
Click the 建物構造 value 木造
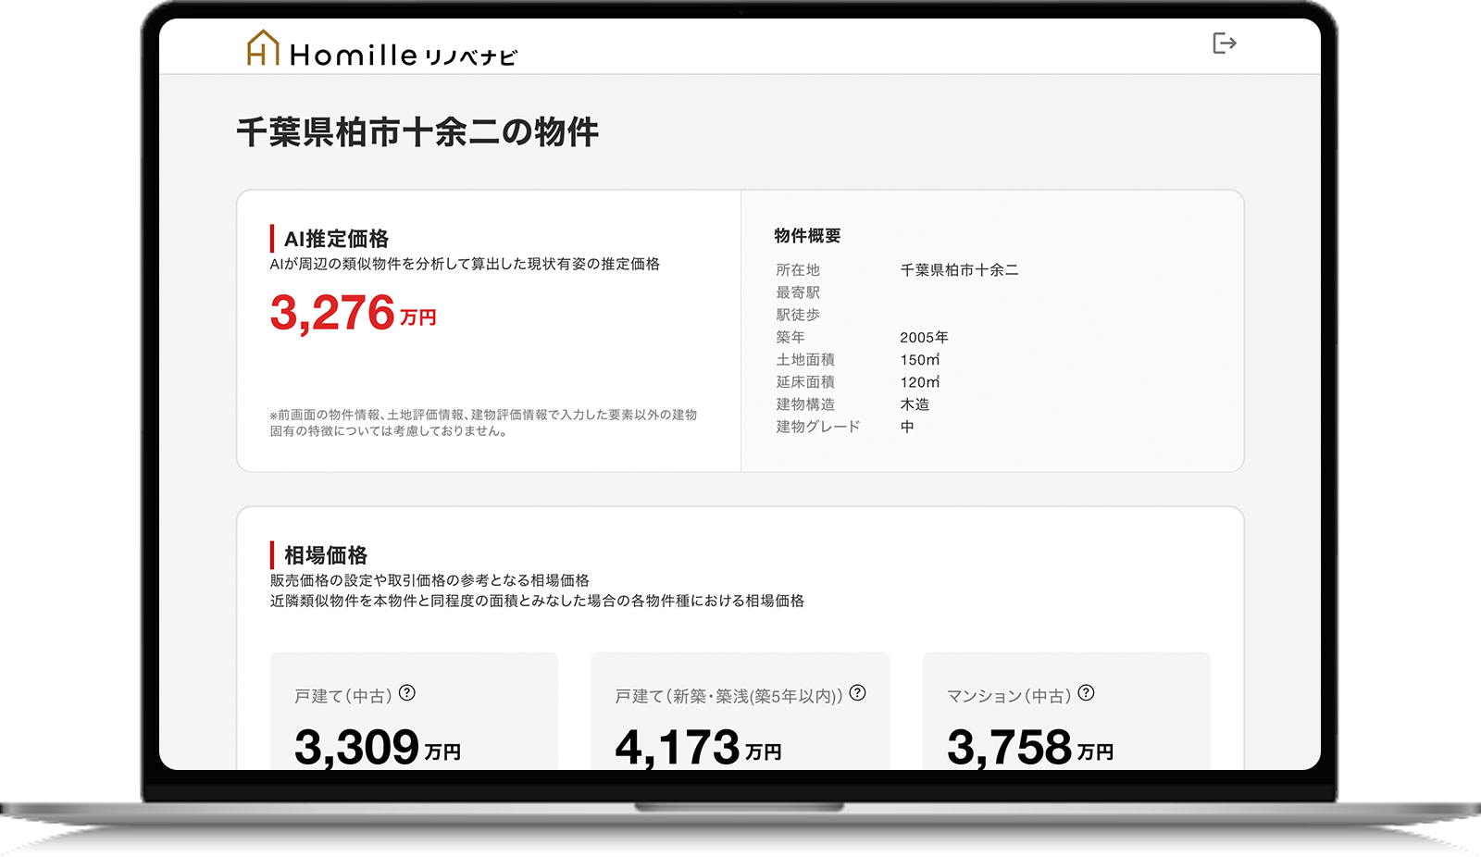click(915, 404)
